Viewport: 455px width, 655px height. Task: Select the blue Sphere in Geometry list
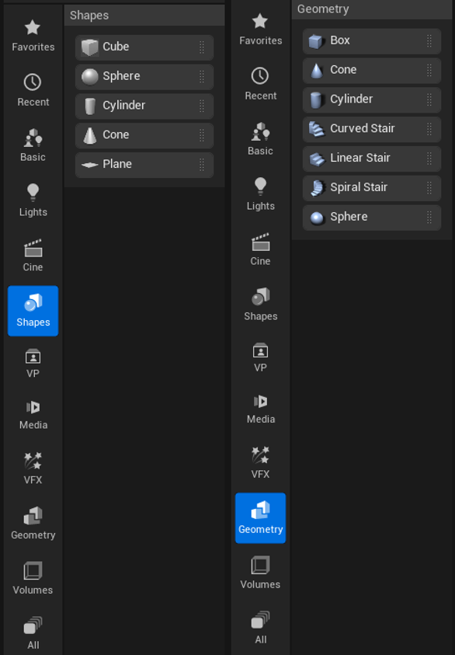click(317, 218)
